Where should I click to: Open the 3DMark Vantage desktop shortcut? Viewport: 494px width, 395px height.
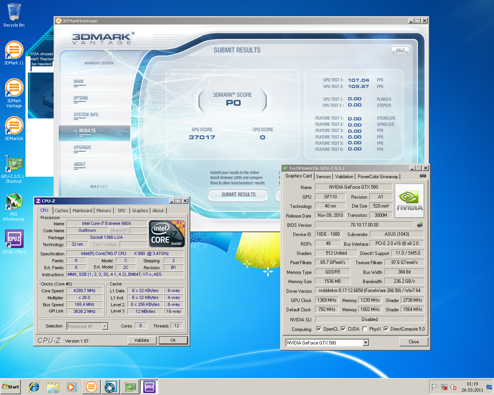[x=14, y=93]
